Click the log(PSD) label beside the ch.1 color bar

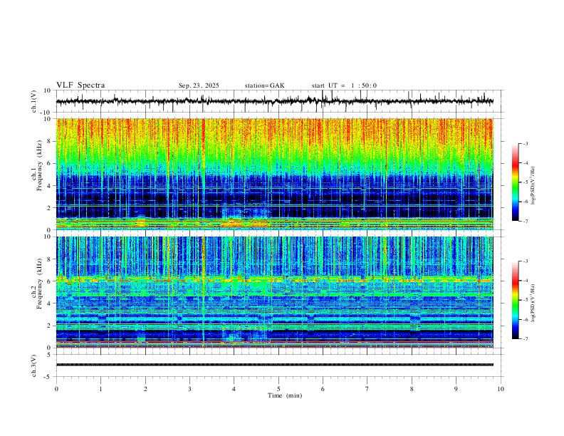pos(533,186)
